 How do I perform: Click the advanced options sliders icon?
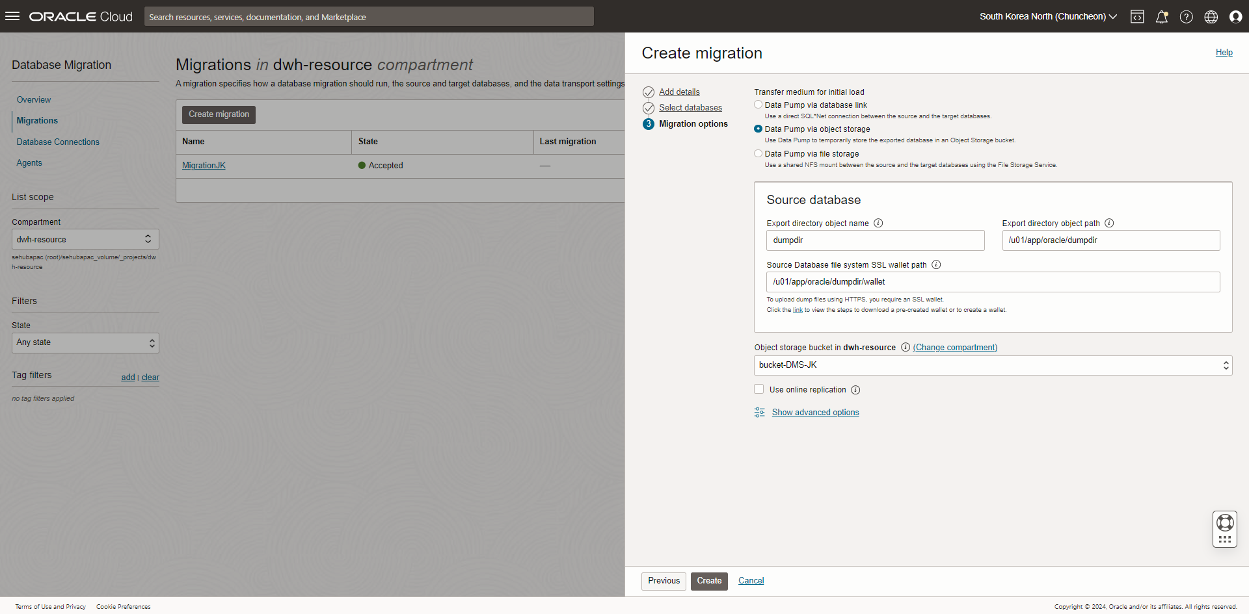click(759, 412)
